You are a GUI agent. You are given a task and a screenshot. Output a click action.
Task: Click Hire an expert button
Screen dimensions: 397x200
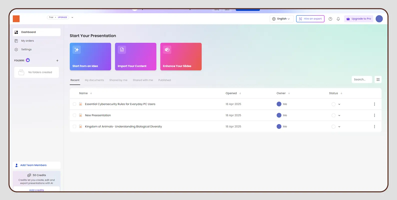tap(310, 19)
